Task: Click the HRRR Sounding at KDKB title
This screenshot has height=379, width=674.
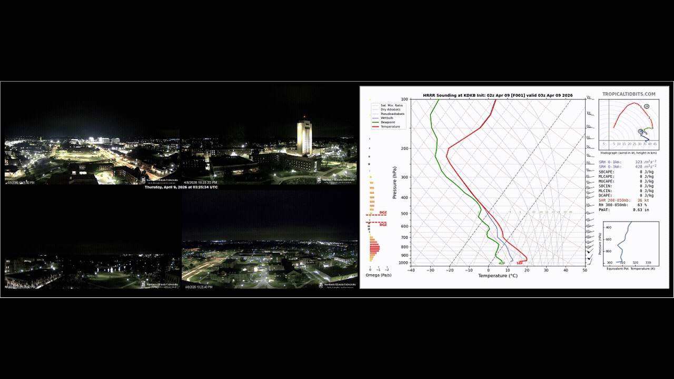Action: (x=498, y=96)
